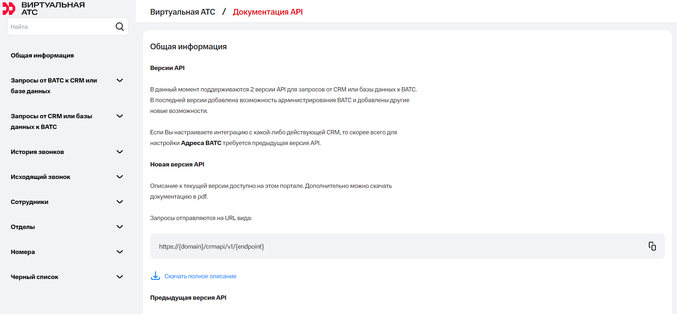Viewport: 677px width, 314px height.
Task: Expand the История звонков chevron
Action: (x=120, y=152)
